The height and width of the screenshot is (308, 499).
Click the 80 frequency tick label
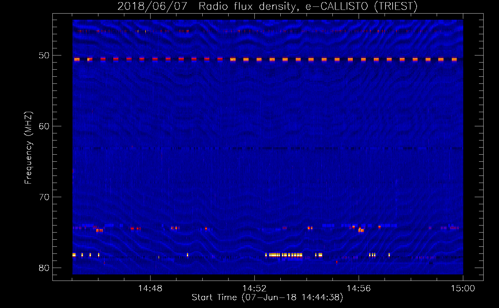(x=44, y=268)
